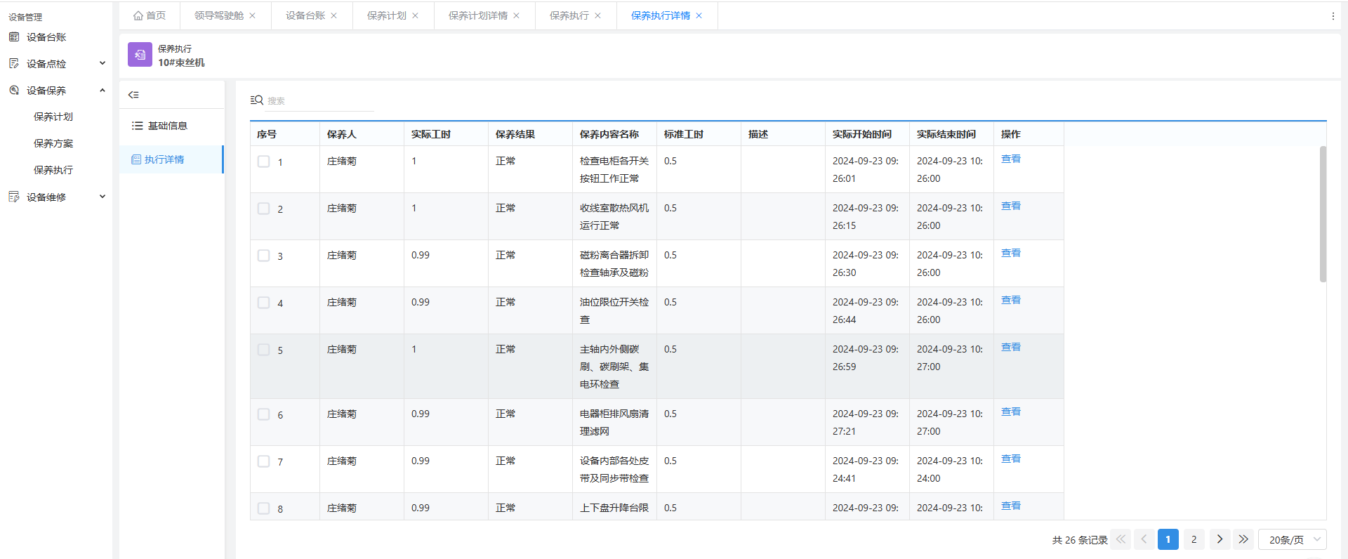Open 保养执行 in the sidebar menu

click(53, 170)
